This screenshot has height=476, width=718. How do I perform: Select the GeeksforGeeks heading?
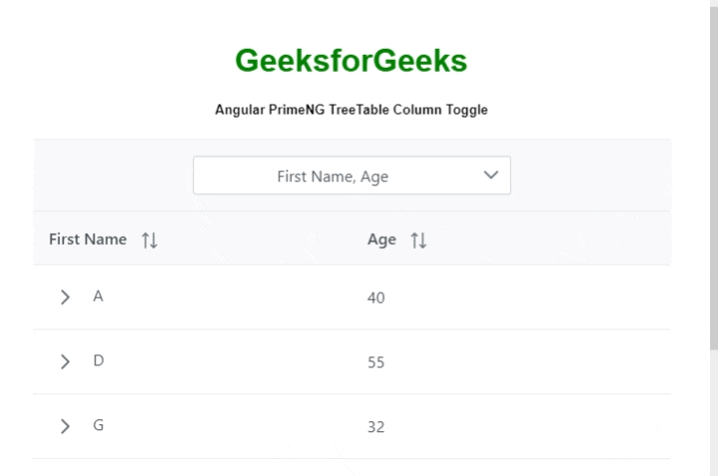tap(351, 61)
